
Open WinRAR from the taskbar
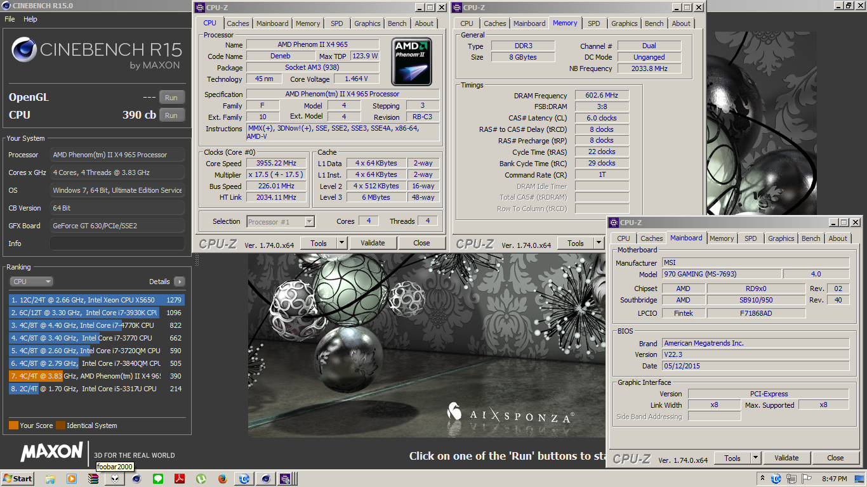point(93,479)
